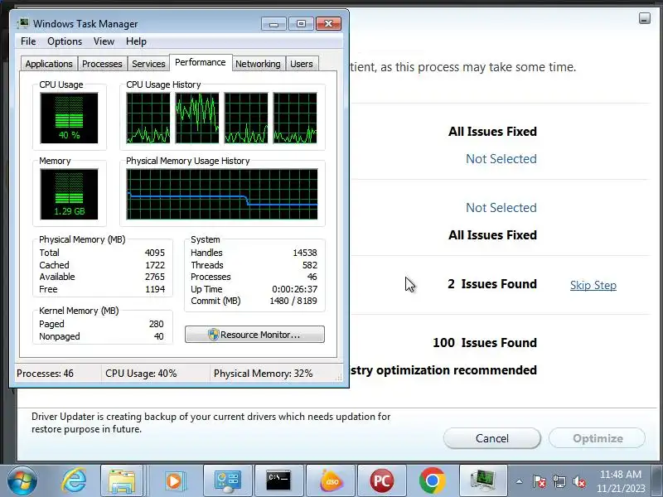This screenshot has height=497, width=663.
Task: Close the Windows Task Manager window
Action: pos(328,24)
